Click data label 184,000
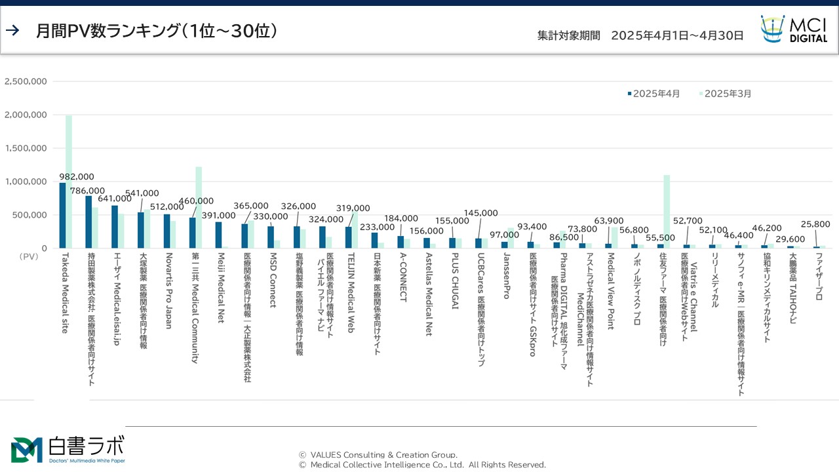This screenshot has width=839, height=472. pos(400,218)
